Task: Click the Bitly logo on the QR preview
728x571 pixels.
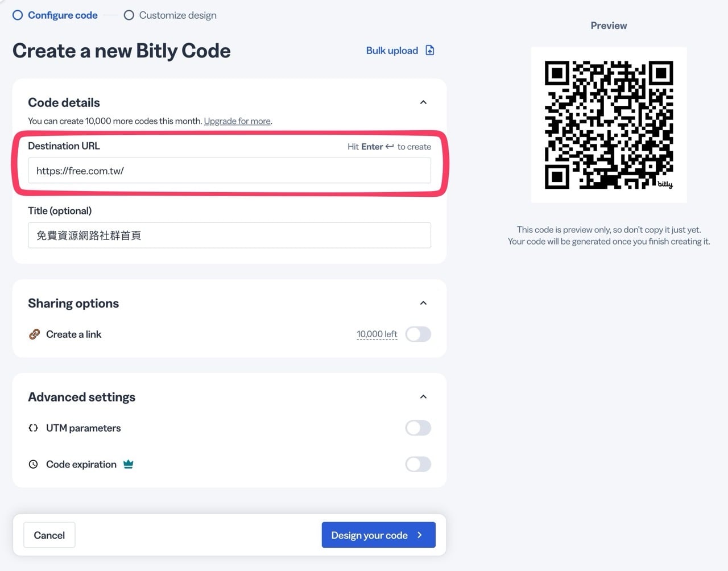Action: point(664,184)
